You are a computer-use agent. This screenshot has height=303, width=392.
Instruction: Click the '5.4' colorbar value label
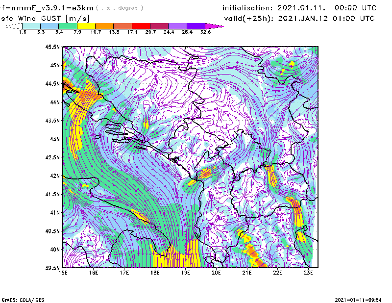[x=59, y=32]
